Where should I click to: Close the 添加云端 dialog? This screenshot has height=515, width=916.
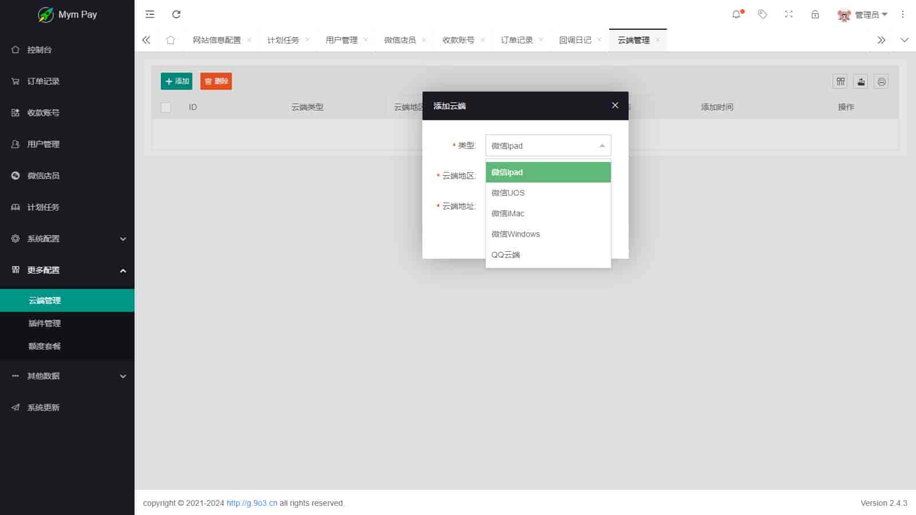click(615, 105)
